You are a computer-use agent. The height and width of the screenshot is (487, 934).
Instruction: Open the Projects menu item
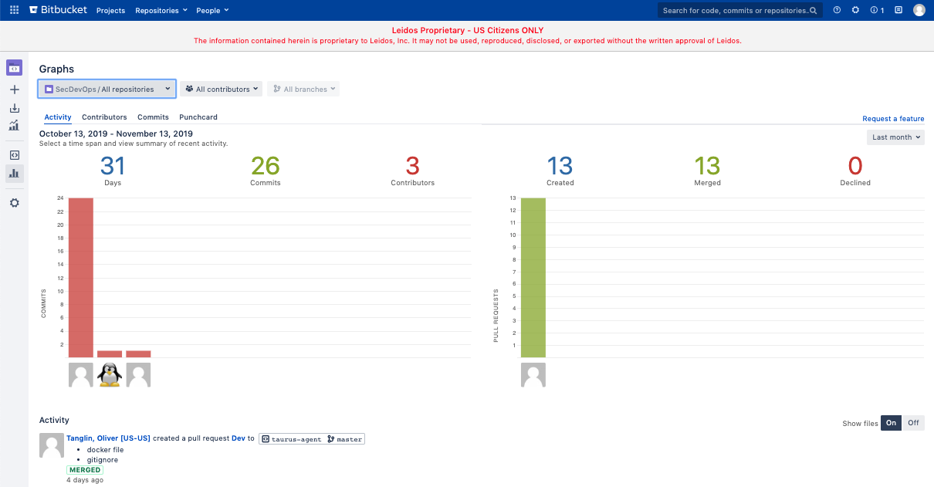click(111, 11)
